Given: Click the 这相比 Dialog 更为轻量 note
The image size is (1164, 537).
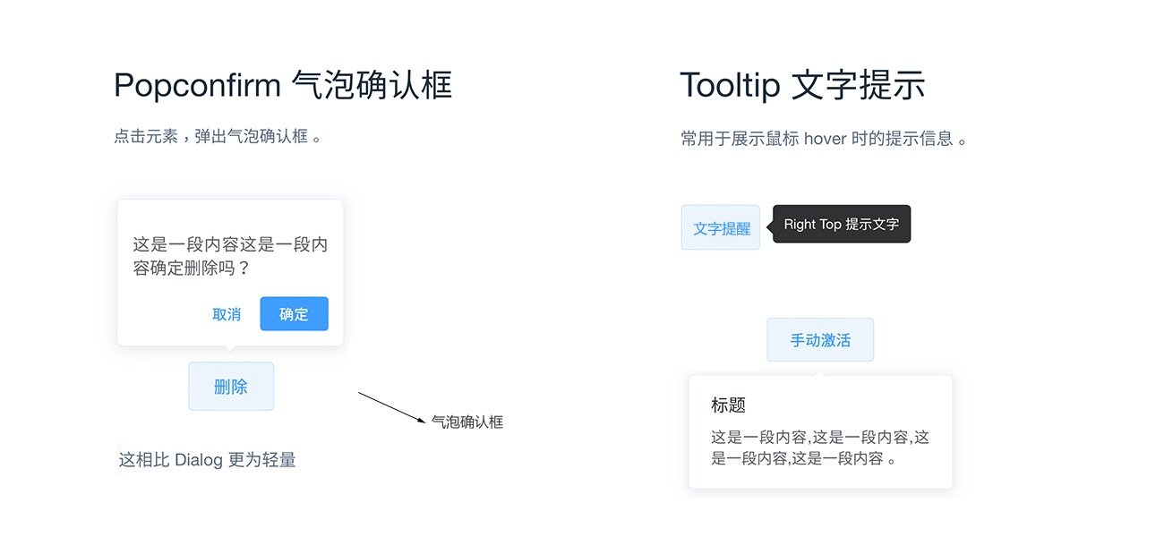Looking at the screenshot, I should coord(208,460).
